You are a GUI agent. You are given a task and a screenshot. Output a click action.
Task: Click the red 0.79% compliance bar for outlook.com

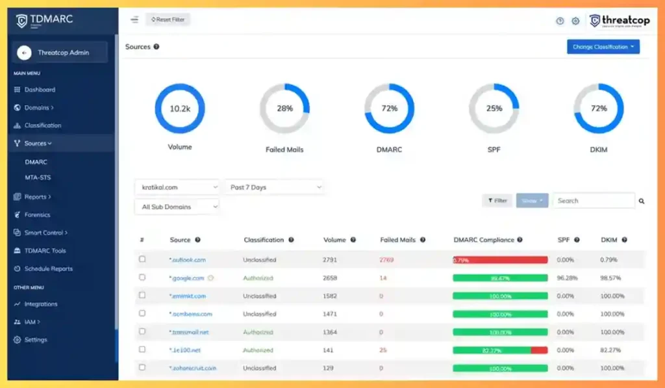(500, 260)
